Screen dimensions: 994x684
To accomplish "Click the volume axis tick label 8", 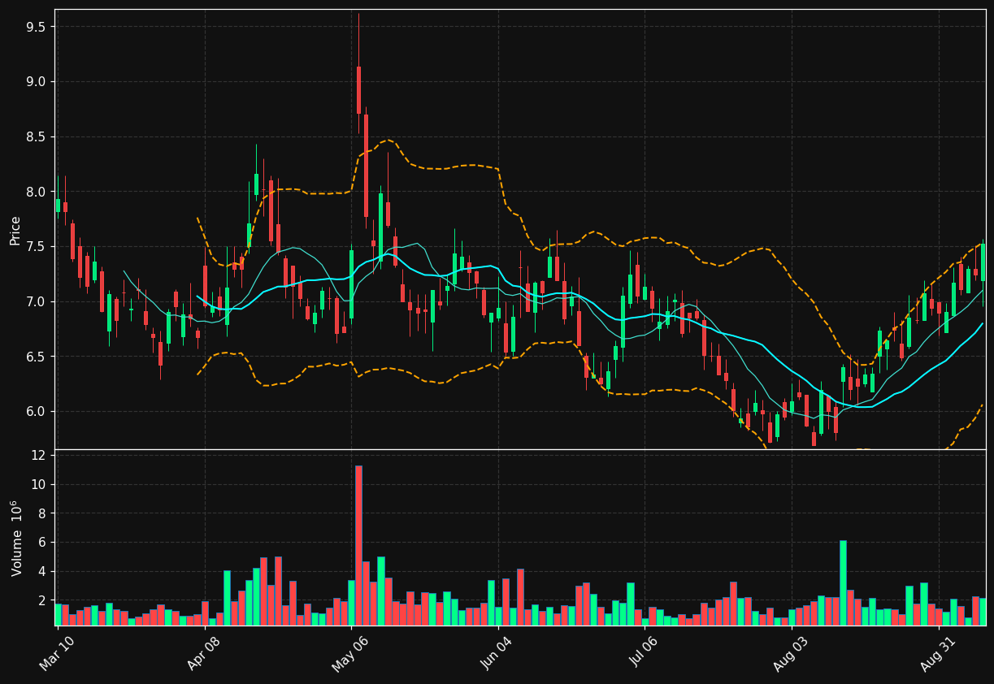I will tap(41, 513).
